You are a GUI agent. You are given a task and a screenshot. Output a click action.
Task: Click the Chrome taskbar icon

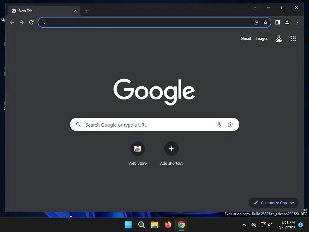tap(181, 225)
